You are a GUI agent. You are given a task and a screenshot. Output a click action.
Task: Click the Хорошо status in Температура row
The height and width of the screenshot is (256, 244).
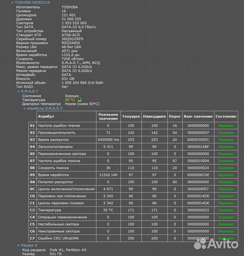click(226, 210)
